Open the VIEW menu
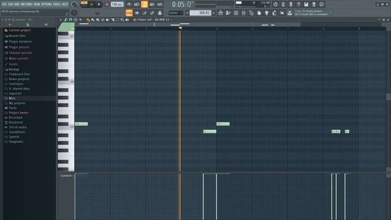The height and width of the screenshot is (220, 391). click(37, 4)
